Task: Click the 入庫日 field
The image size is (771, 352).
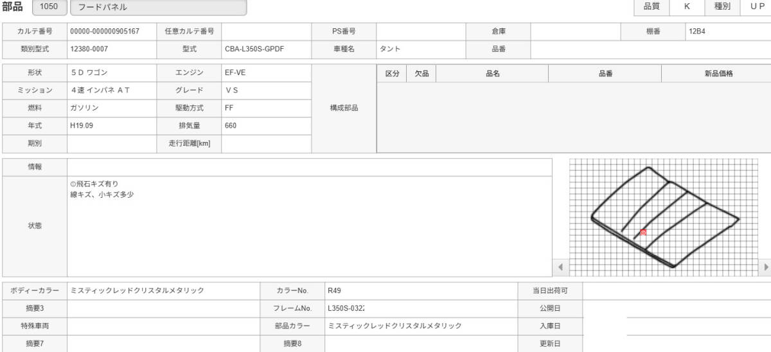Action: [677, 326]
